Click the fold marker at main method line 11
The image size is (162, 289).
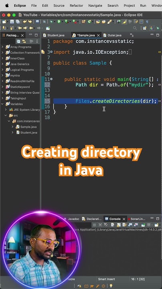pyautogui.click(x=52, y=79)
